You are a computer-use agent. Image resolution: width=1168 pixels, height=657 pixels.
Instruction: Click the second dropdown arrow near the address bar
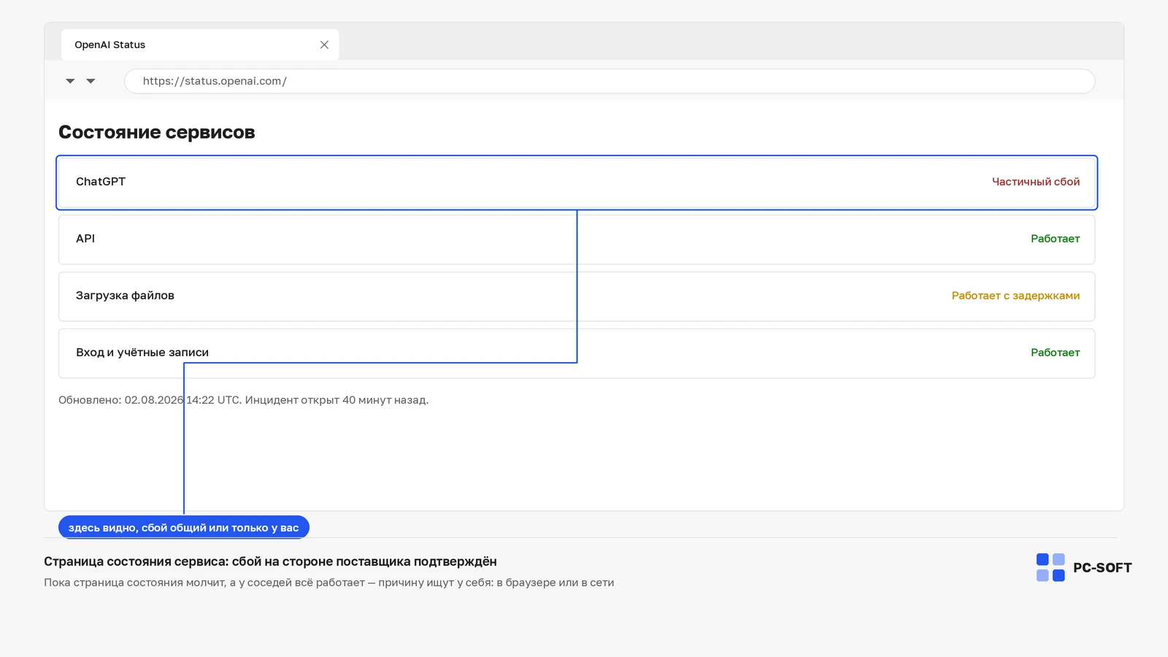click(91, 81)
